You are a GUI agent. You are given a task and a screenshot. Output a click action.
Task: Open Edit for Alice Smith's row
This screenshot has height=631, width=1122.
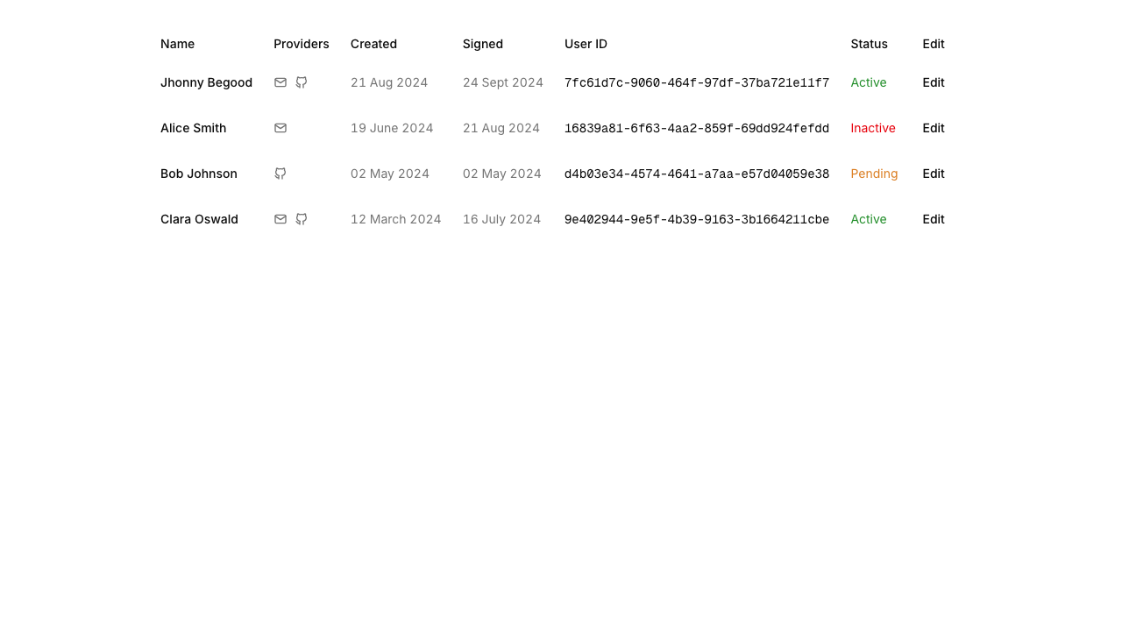click(933, 128)
